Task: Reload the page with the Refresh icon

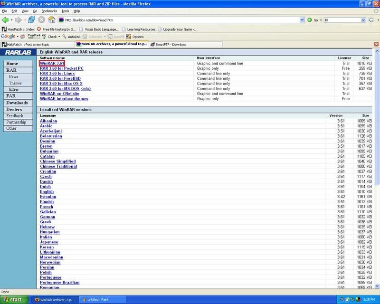Action: click(x=31, y=20)
